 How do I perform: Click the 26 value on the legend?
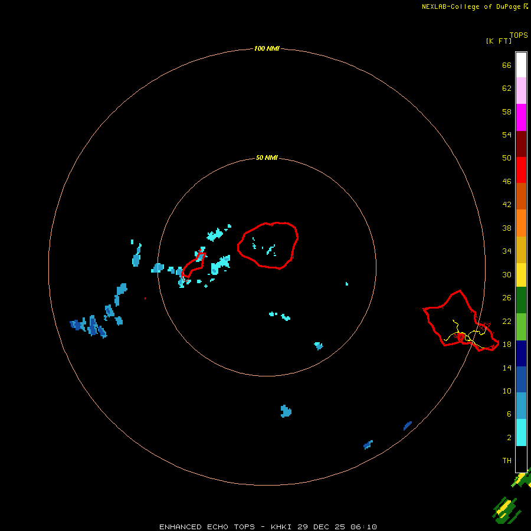pyautogui.click(x=507, y=298)
